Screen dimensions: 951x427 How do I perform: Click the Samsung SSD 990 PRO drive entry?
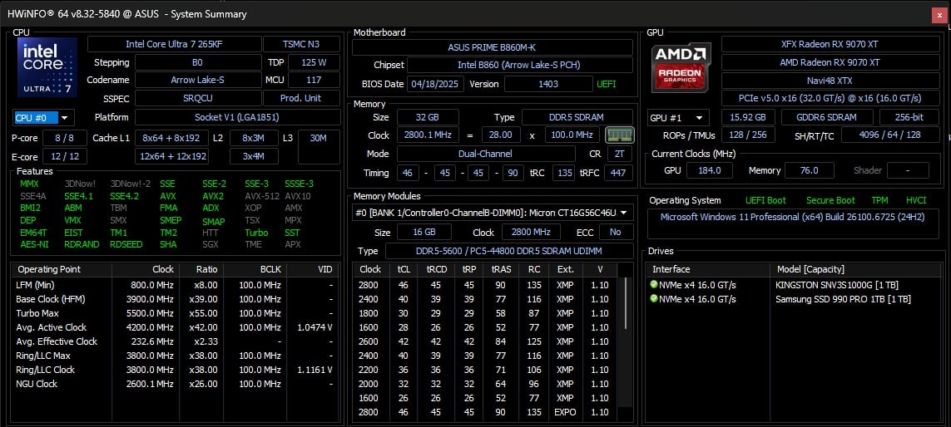[x=843, y=298]
